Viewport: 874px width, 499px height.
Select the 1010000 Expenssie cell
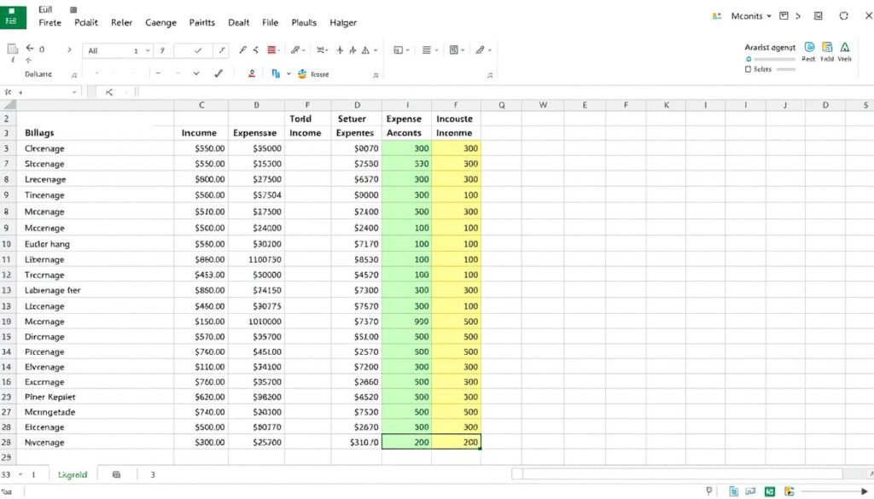256,322
